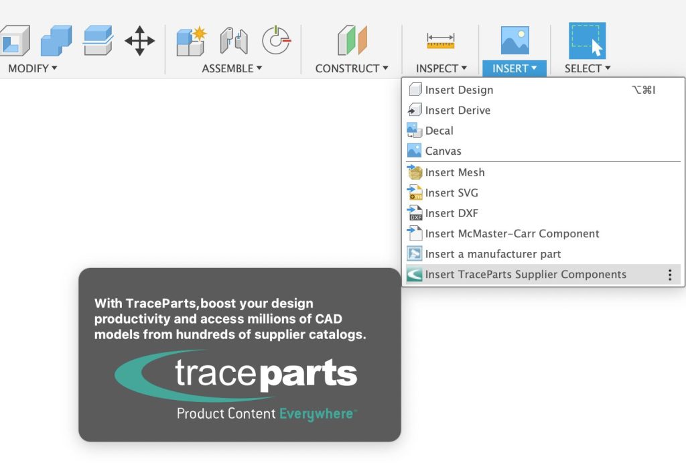Select Insert McMaster-Carr Component
686x467 pixels.
543,233
